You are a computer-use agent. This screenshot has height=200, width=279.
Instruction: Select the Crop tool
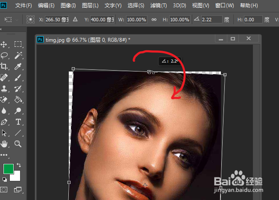point(4,66)
